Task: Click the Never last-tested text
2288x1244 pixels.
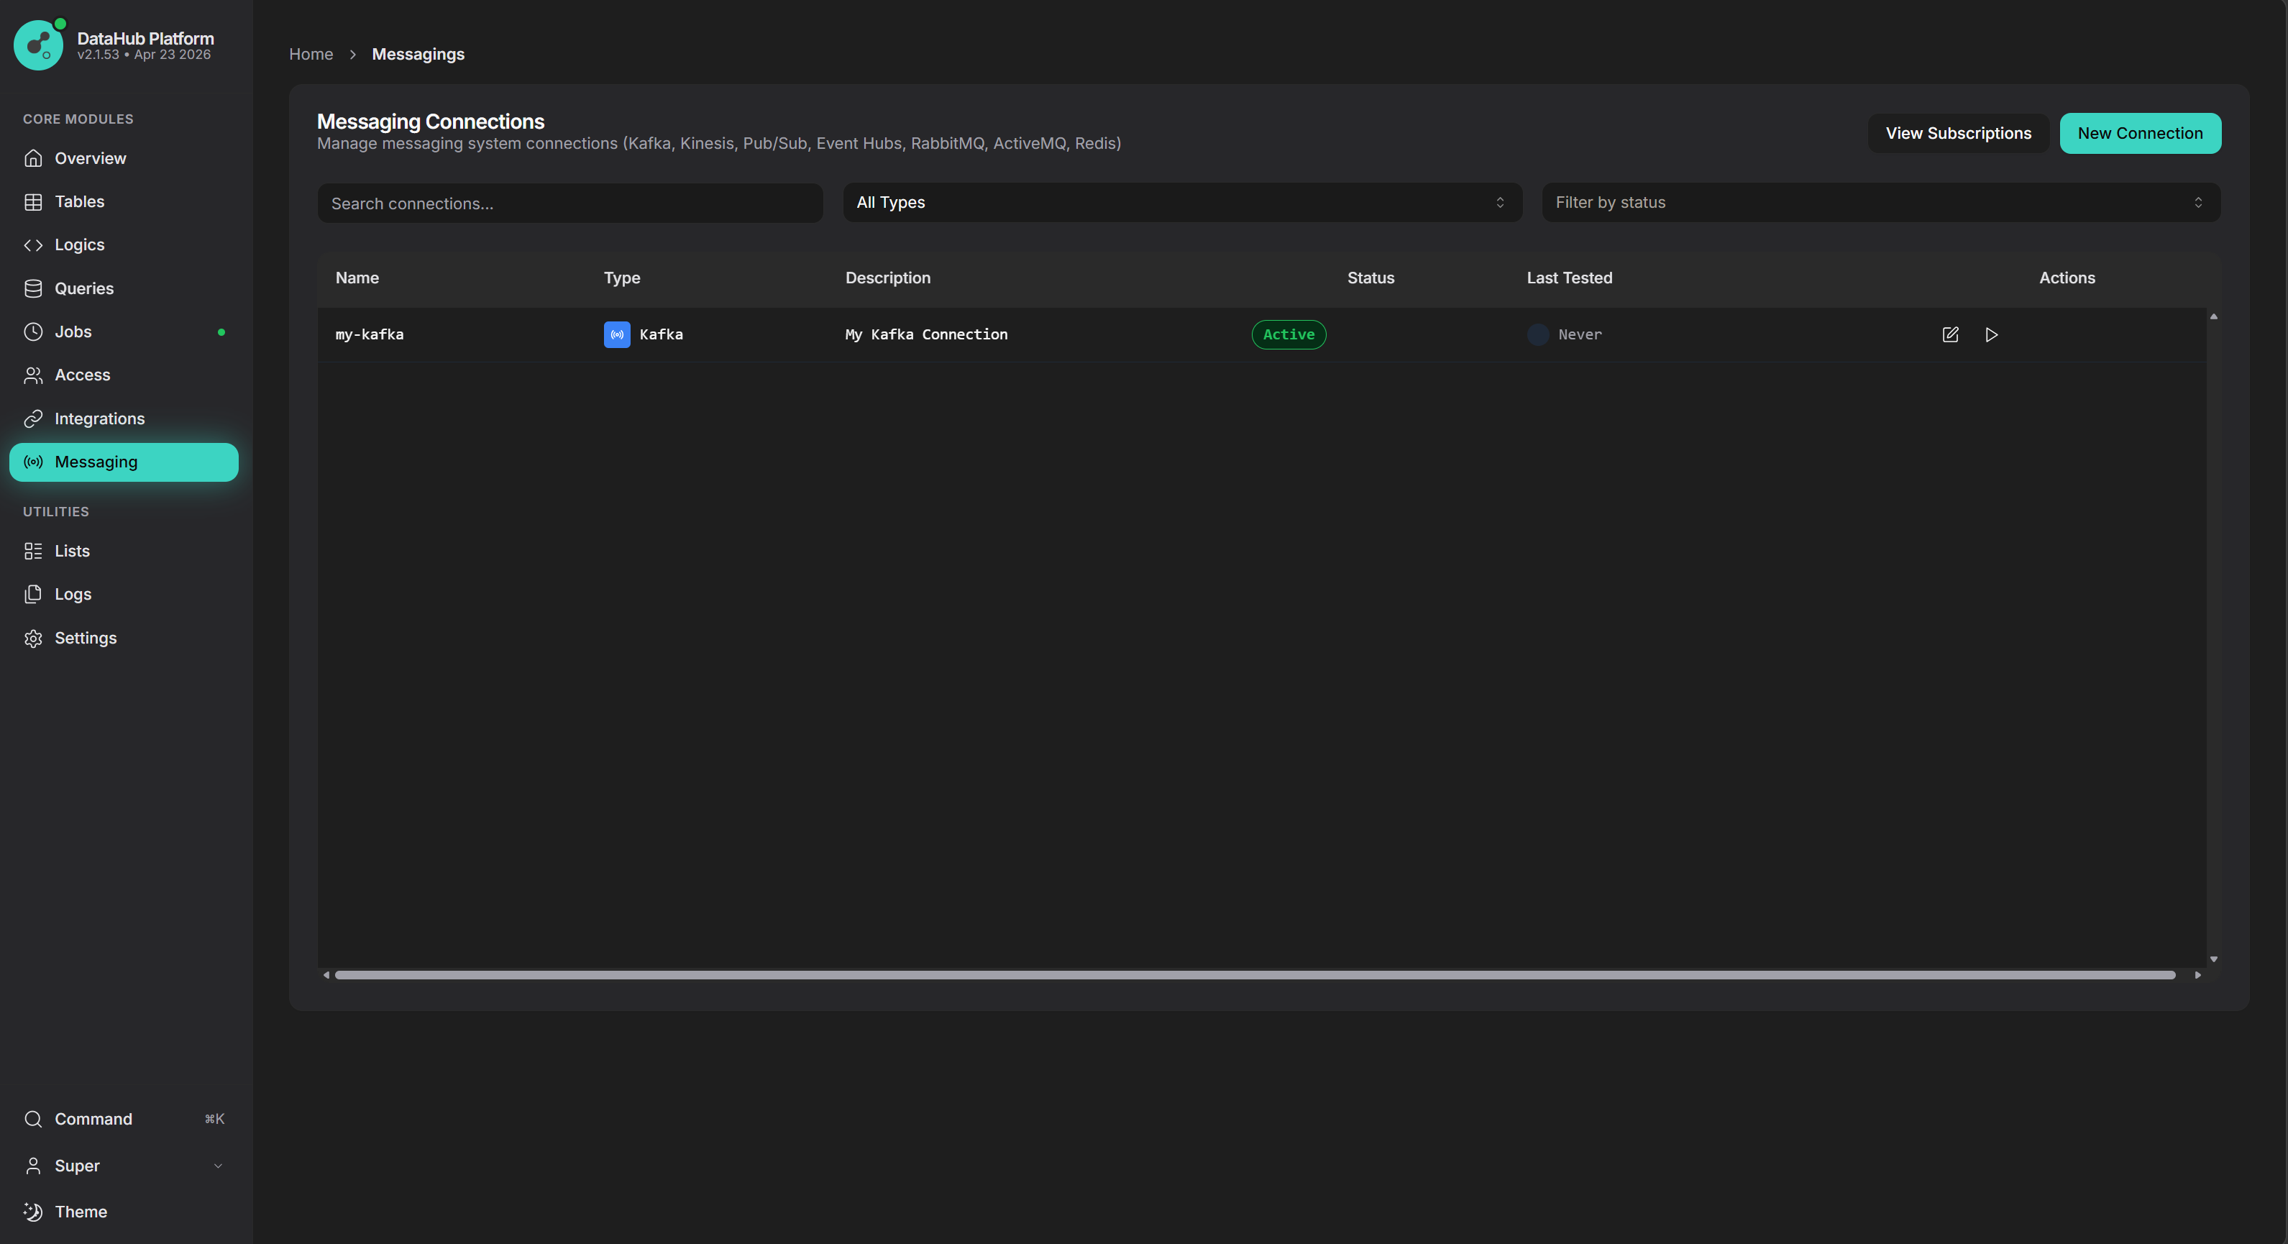Action: 1580,335
